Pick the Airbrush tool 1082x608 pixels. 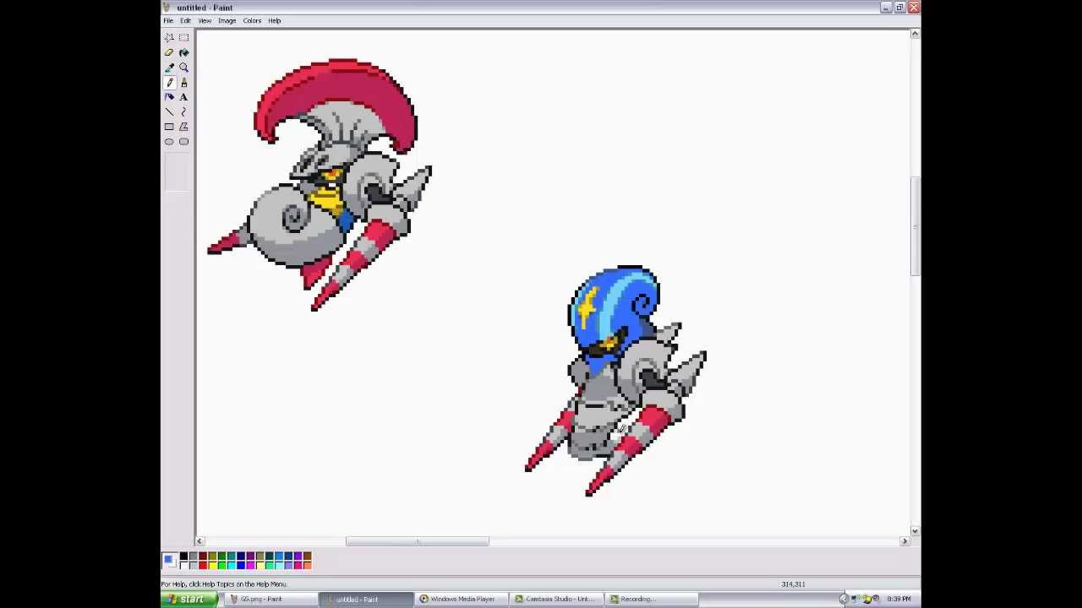(x=169, y=97)
